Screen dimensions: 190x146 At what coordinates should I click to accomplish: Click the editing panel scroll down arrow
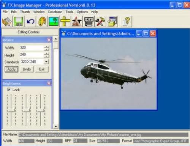(56, 126)
